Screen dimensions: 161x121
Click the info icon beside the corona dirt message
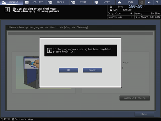tap(7, 10)
